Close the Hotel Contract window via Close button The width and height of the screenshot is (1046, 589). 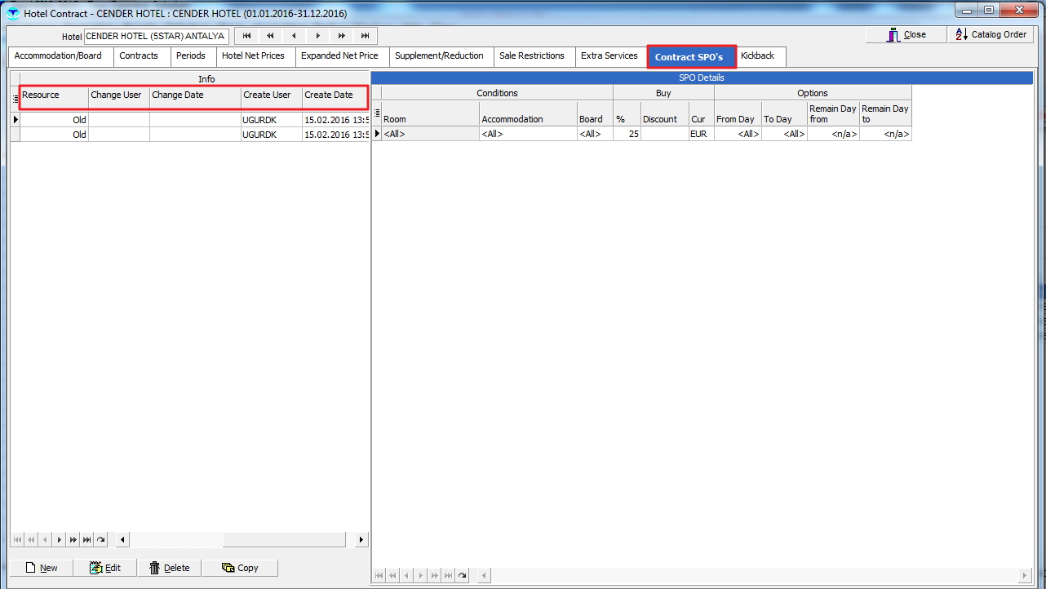click(906, 35)
